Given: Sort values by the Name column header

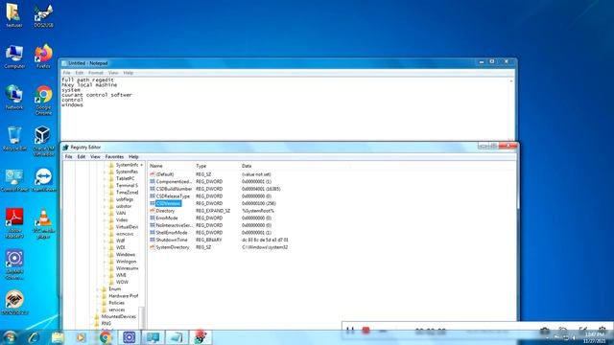Looking at the screenshot, I should pos(171,166).
